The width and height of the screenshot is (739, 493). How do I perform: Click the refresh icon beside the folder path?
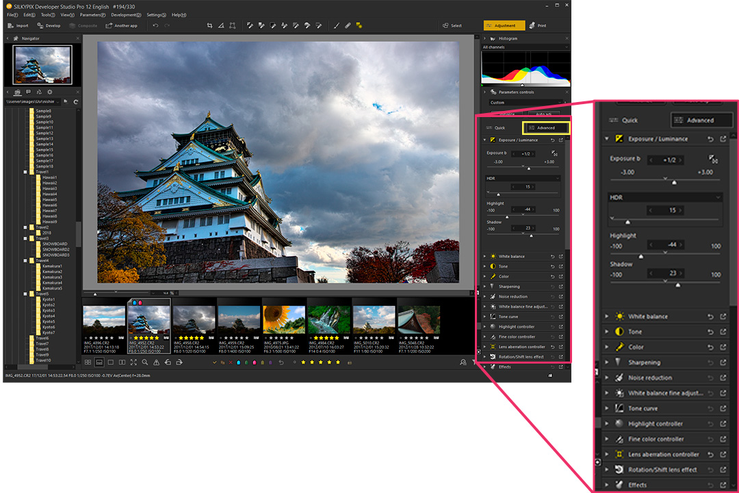point(76,102)
